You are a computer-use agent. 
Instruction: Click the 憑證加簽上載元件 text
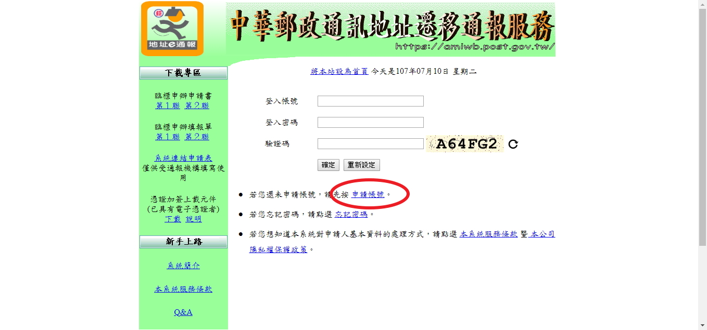[x=183, y=199]
